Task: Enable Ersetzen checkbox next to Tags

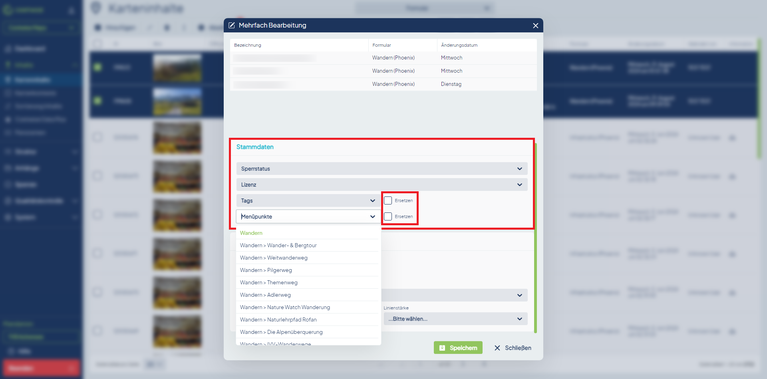Action: coord(388,200)
